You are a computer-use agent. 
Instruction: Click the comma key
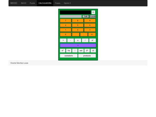tap(84, 35)
